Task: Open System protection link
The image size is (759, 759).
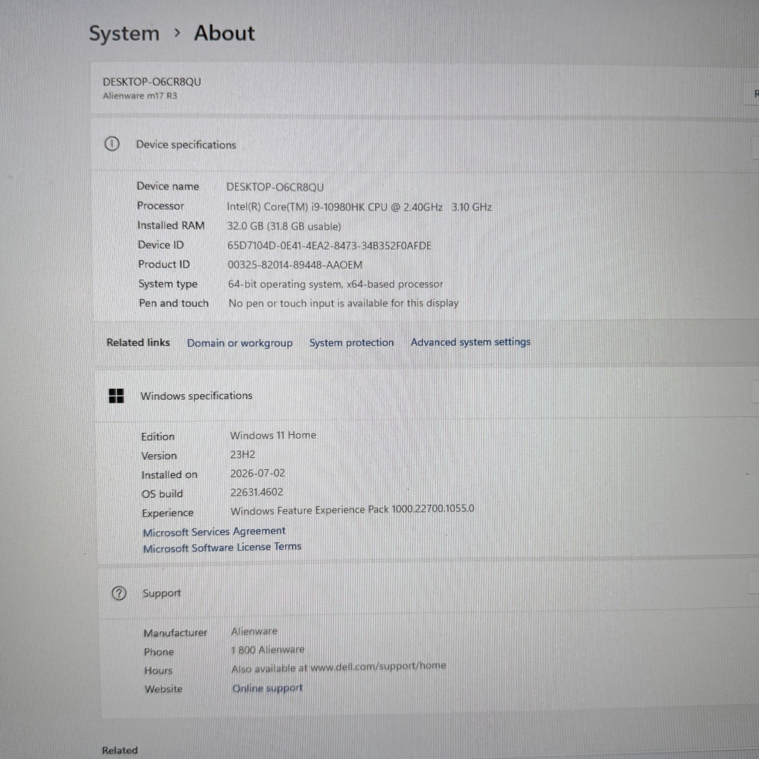Action: pyautogui.click(x=352, y=342)
